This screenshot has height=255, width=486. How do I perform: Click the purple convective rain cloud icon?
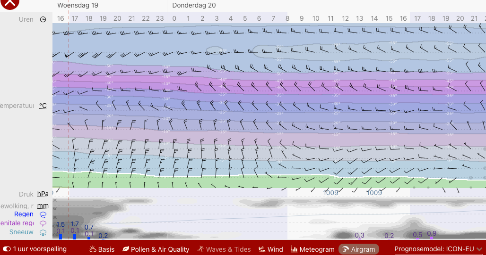[43, 223]
